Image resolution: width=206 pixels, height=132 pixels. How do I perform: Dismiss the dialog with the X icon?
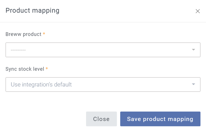coord(198,11)
